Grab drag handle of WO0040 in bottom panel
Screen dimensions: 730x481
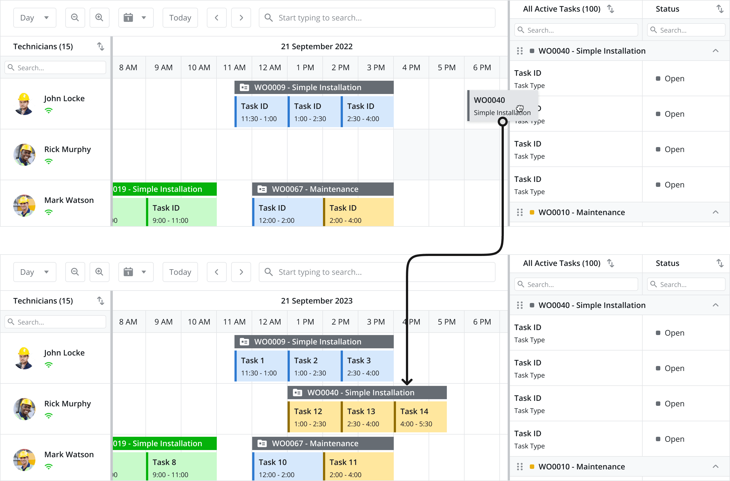coord(520,305)
